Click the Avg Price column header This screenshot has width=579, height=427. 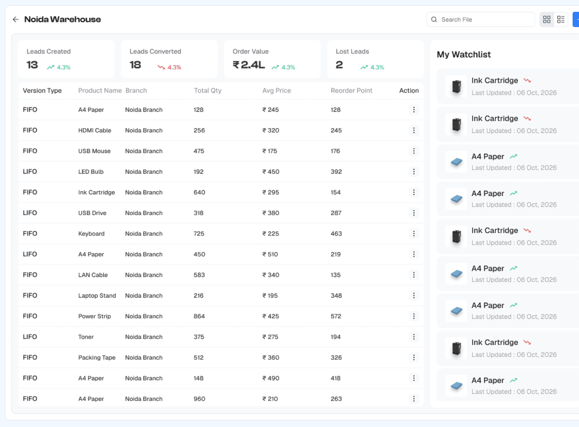pos(276,90)
